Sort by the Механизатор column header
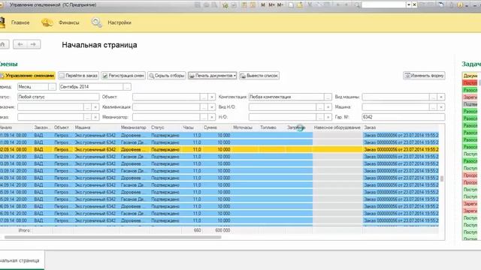Screen dimensions: 481x270 [134, 127]
